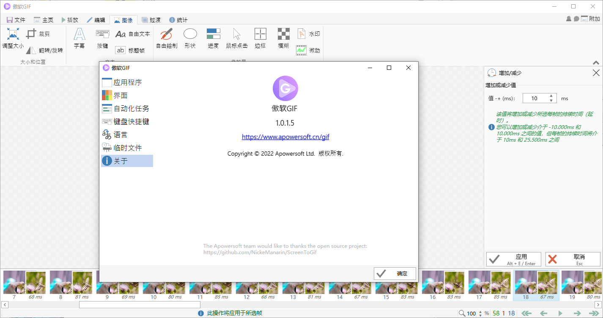Click the 应用 apply button
This screenshot has width=603, height=318.
coord(514,259)
